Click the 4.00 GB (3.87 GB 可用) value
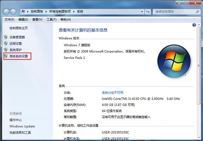Image resolution: width=203 pixels, height=141 pixels. point(118,105)
